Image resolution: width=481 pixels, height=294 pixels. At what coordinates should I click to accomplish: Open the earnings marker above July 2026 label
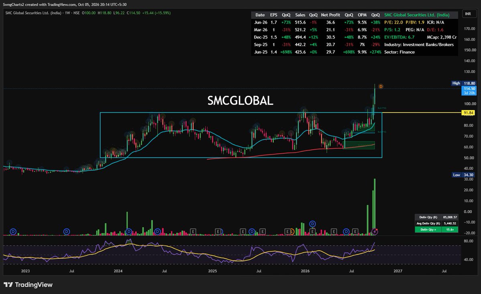tap(356, 231)
